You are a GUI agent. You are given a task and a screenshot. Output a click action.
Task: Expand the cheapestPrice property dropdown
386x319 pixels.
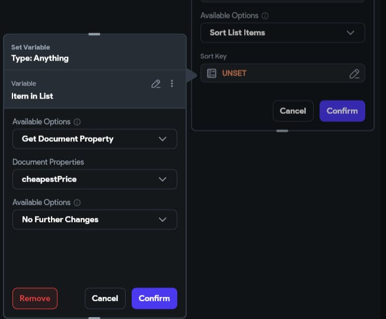click(95, 179)
